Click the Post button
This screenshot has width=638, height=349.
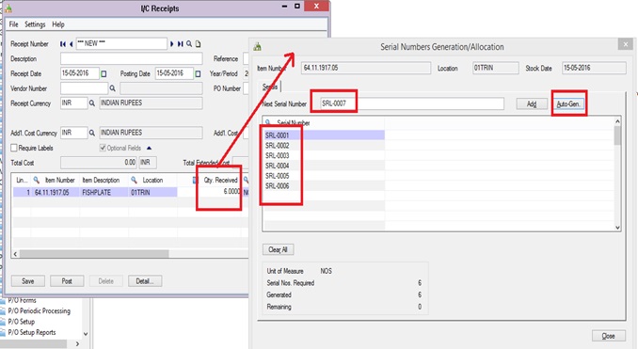[x=67, y=281]
